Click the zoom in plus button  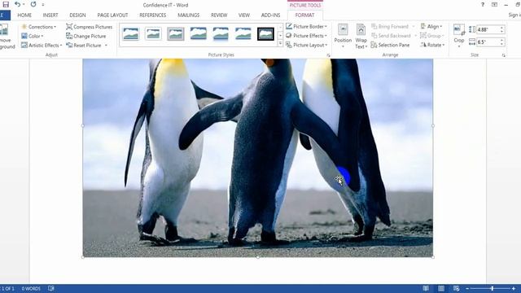tap(514, 289)
